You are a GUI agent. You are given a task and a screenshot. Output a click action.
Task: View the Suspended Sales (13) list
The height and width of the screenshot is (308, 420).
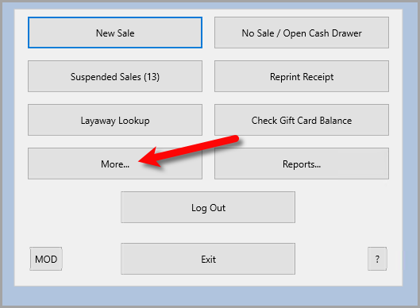coord(115,76)
